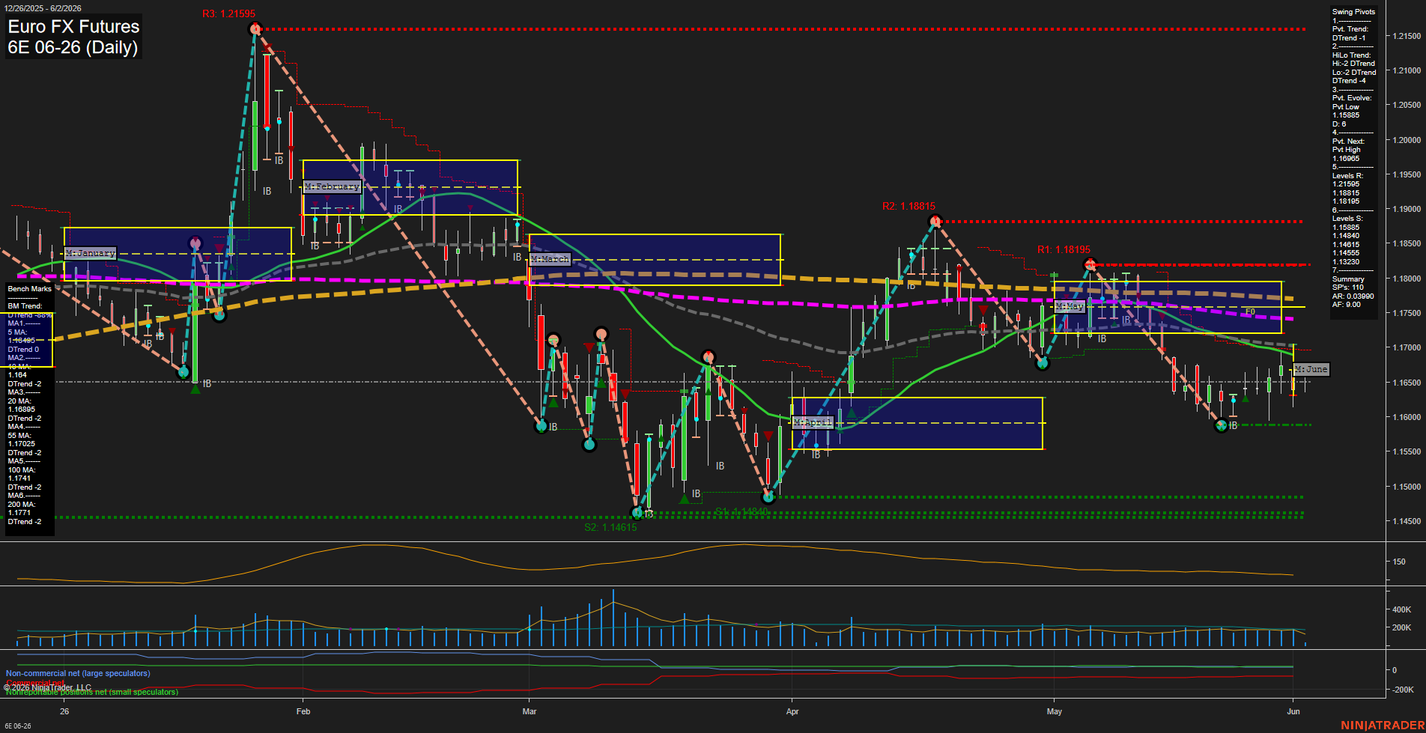This screenshot has width=1426, height=733.
Task: Click the M:June monthly range tag
Action: coord(1311,369)
